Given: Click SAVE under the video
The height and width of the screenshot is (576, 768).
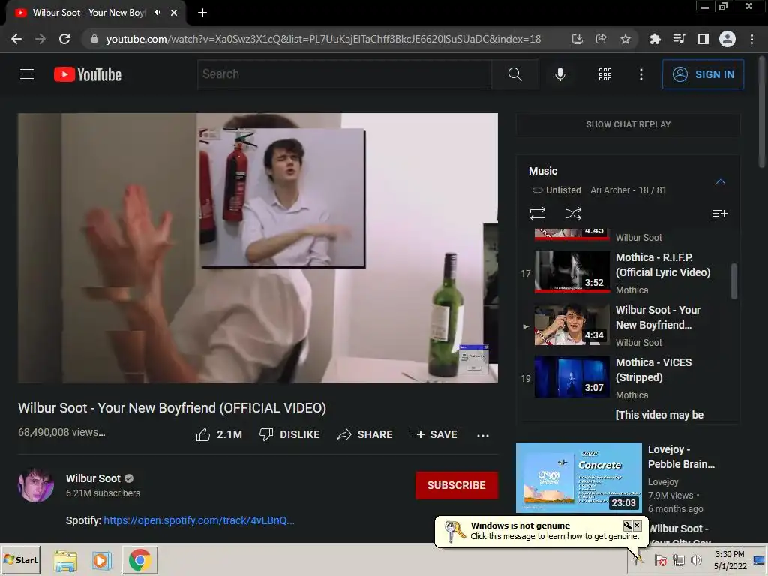Looking at the screenshot, I should [433, 434].
